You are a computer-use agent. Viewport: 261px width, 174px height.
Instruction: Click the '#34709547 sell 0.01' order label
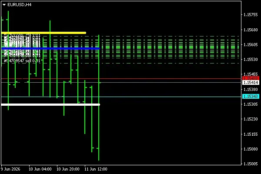pyautogui.click(x=22, y=61)
